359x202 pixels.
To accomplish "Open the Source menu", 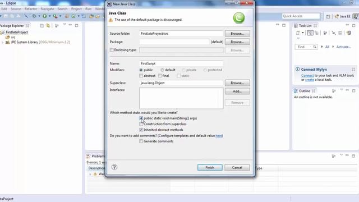I will coord(16,9).
